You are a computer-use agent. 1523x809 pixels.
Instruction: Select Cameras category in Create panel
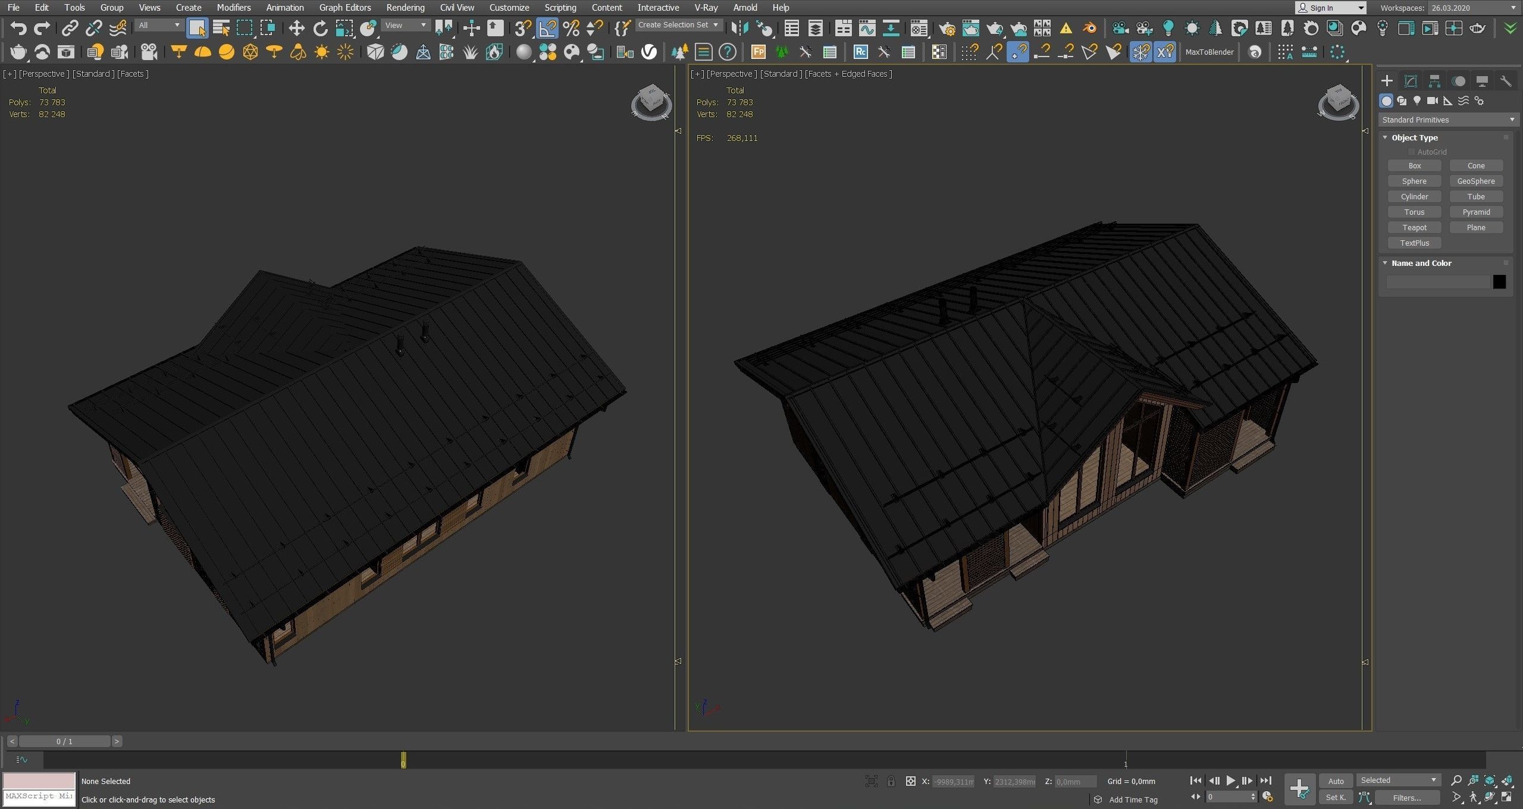point(1433,101)
